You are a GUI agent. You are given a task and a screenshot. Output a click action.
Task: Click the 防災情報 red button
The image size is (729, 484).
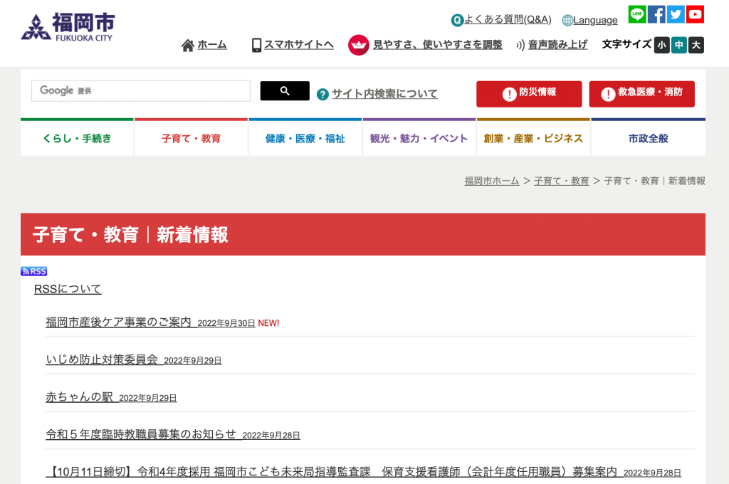pos(529,93)
